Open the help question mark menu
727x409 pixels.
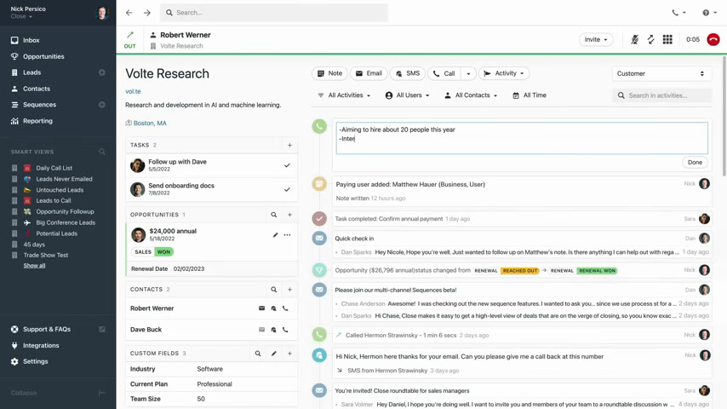click(709, 13)
